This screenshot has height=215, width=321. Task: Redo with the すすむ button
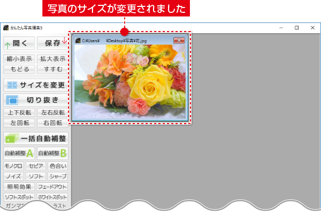point(52,69)
